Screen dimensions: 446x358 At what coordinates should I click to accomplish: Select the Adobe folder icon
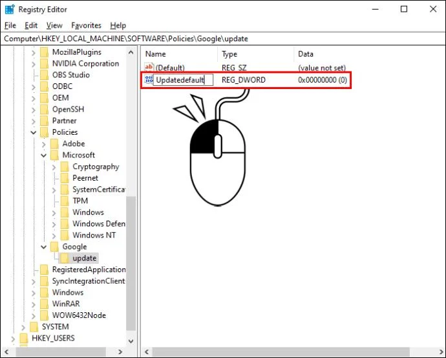54,144
